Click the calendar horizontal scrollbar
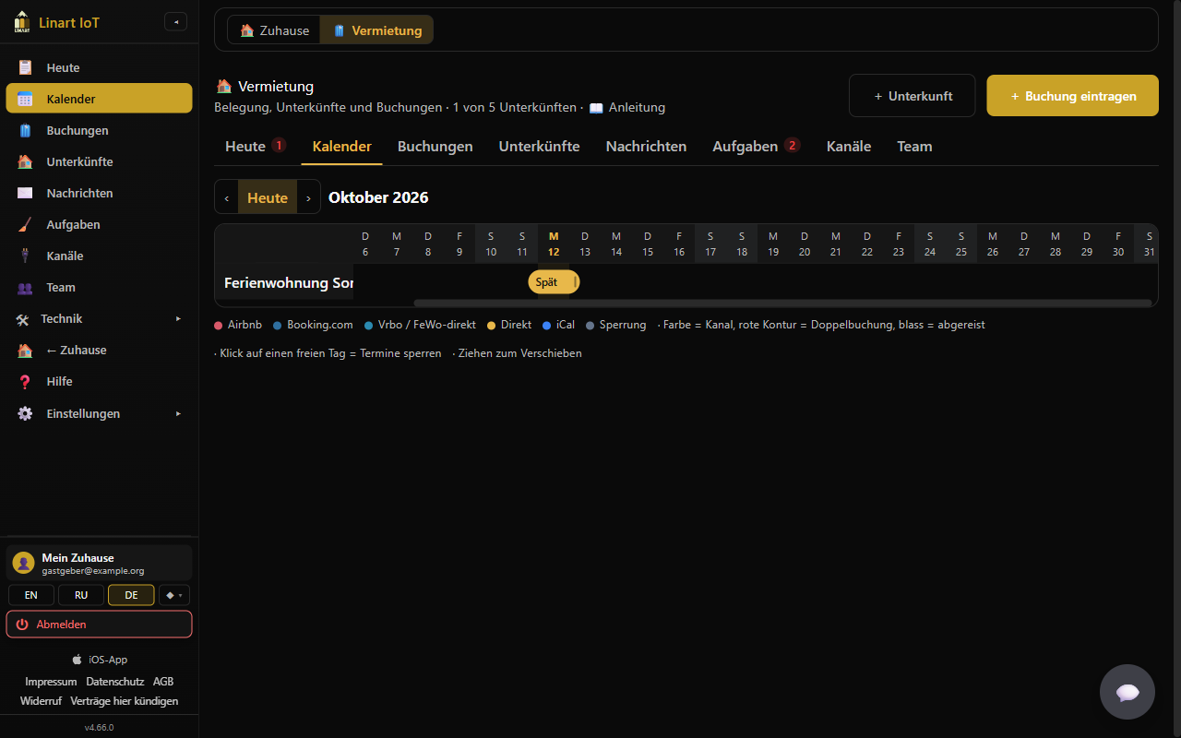 coord(782,303)
